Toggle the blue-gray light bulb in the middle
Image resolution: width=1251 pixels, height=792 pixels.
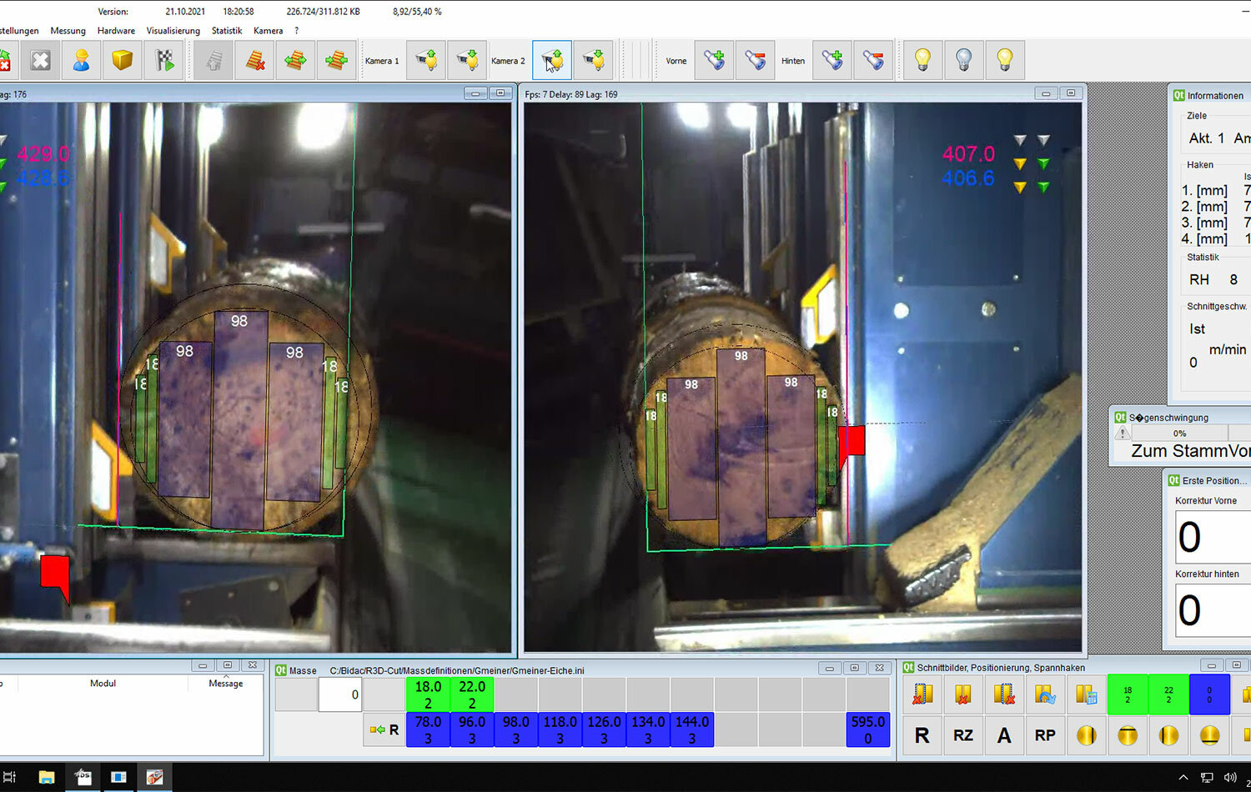[x=964, y=60]
